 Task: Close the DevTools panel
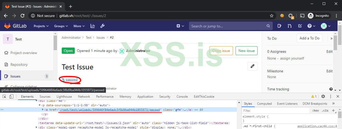[337, 96]
